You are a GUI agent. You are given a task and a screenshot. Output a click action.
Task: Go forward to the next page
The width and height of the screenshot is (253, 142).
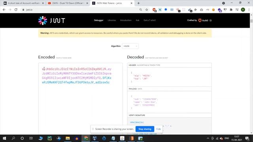click(x=10, y=9)
